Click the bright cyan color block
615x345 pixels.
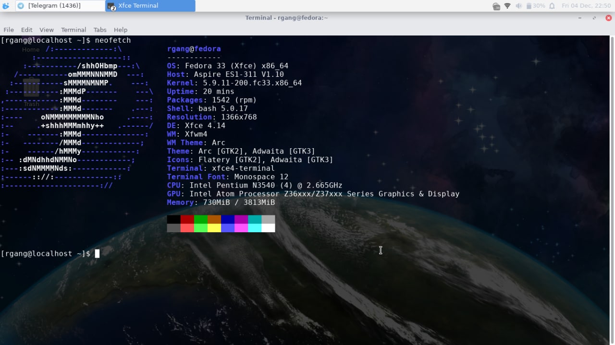(x=255, y=228)
